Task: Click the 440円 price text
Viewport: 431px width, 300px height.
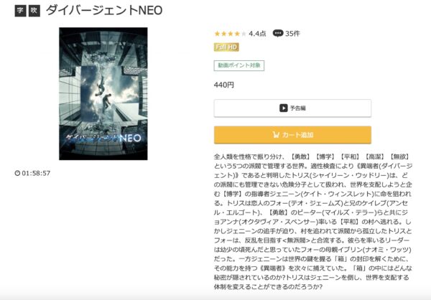Action: 224,85
